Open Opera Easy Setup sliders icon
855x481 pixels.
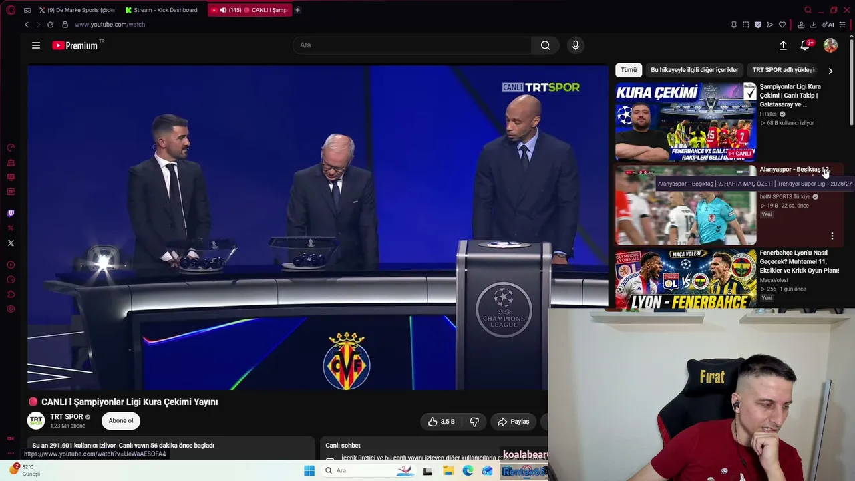coord(842,25)
